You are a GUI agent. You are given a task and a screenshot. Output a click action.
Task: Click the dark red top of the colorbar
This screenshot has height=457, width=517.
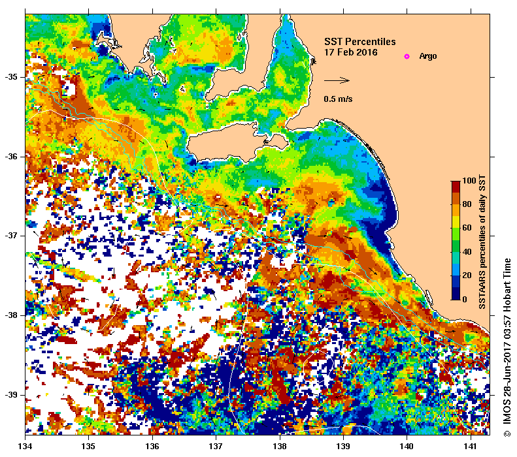pos(456,187)
